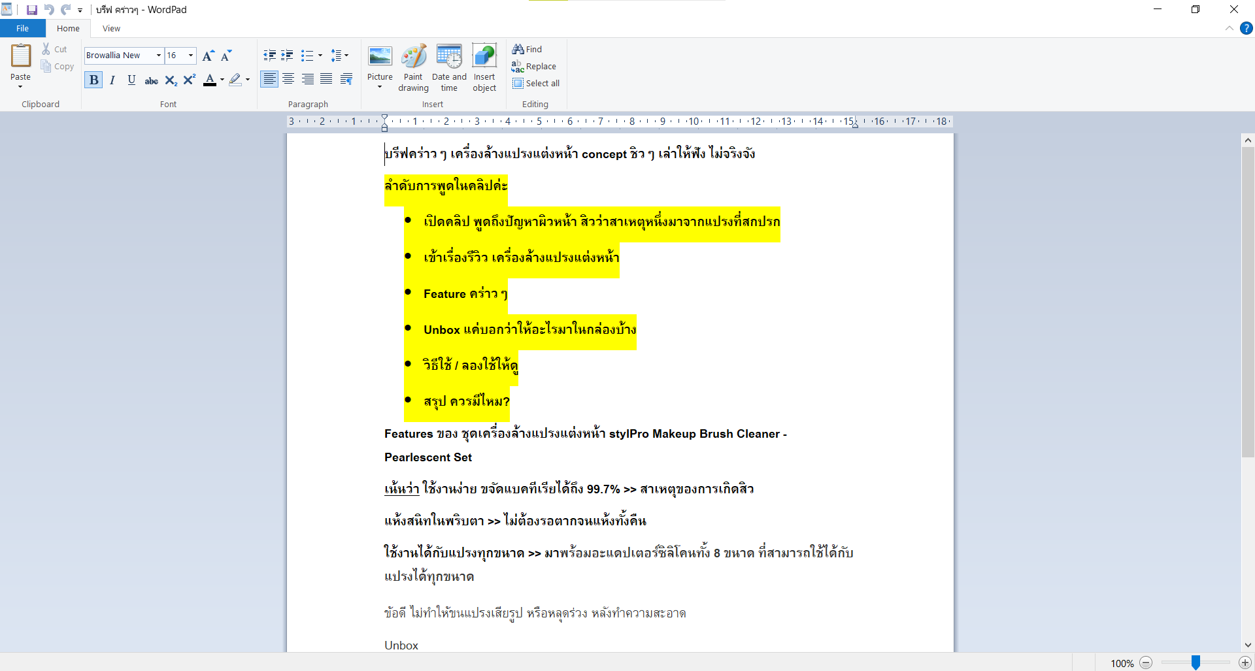Switch to the Home tab
The height and width of the screenshot is (671, 1255).
(68, 29)
